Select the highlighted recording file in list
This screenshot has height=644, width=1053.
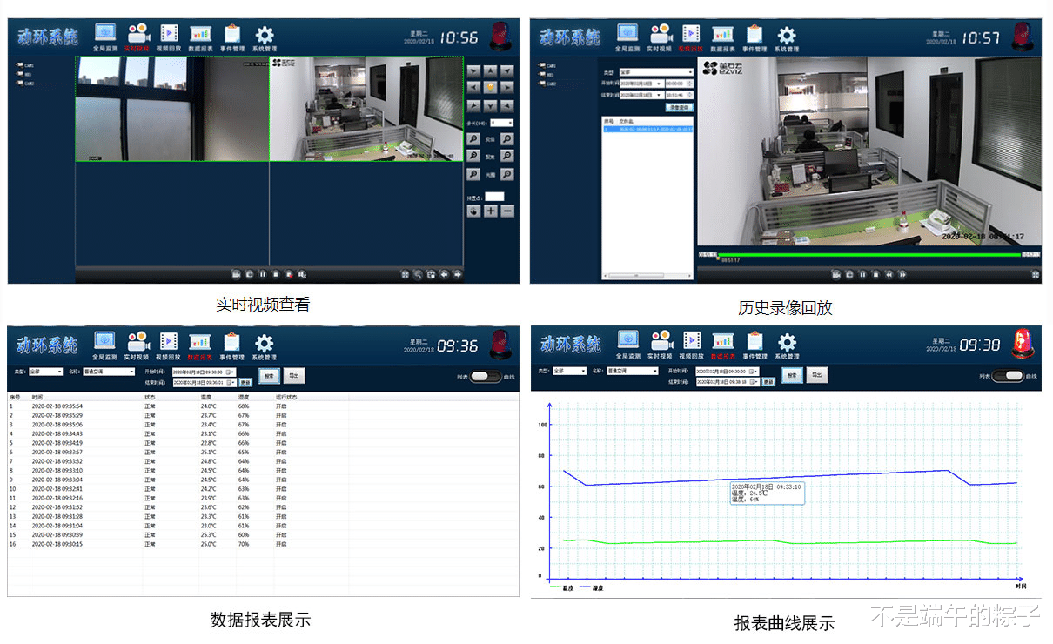point(647,128)
